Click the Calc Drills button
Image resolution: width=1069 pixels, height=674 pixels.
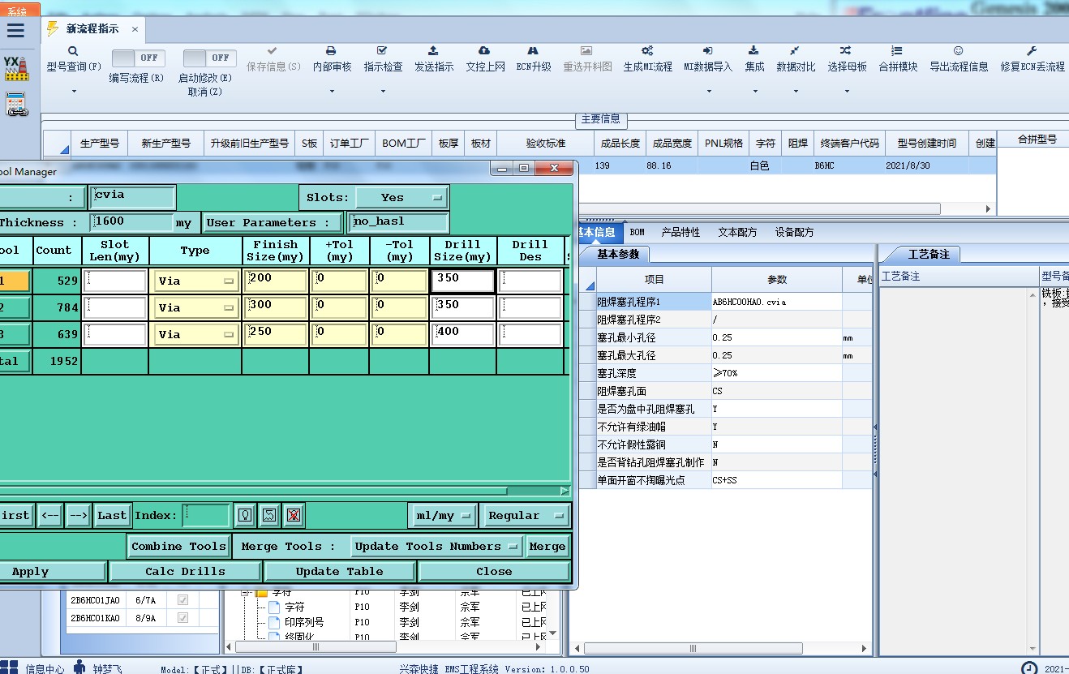tap(185, 571)
